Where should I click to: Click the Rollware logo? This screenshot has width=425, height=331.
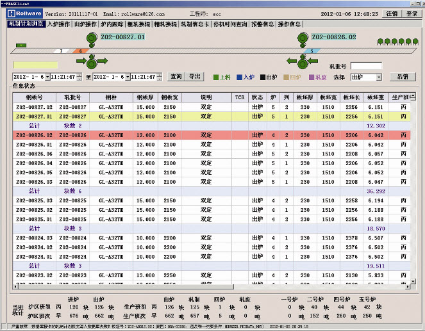[24, 13]
